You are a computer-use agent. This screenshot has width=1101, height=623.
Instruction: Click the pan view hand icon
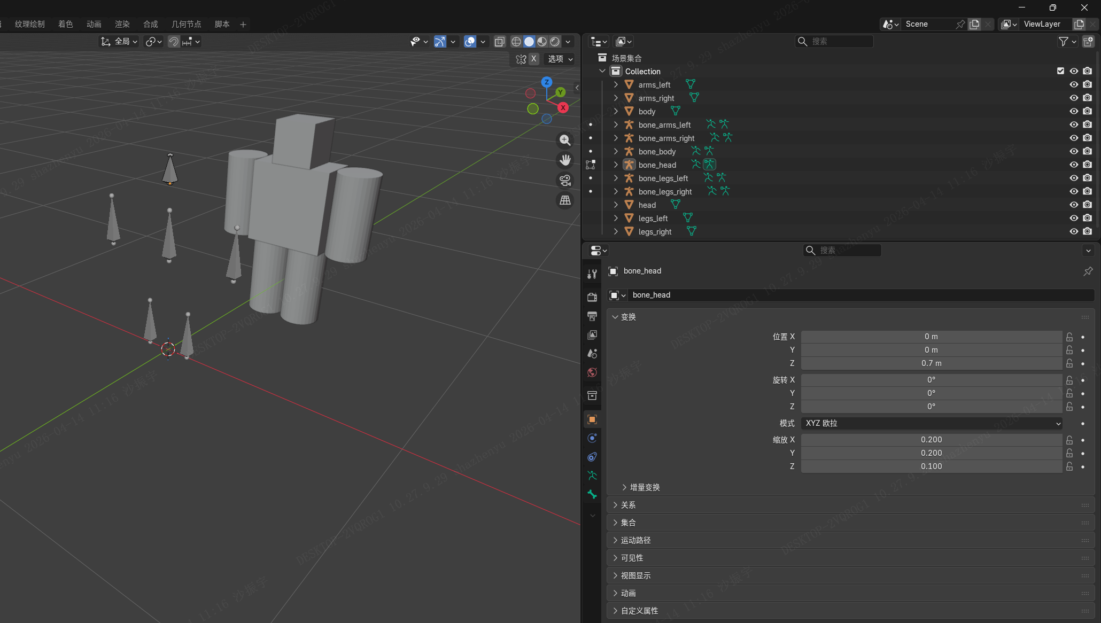[565, 160]
